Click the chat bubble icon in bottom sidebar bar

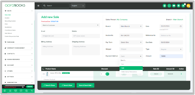21,91
